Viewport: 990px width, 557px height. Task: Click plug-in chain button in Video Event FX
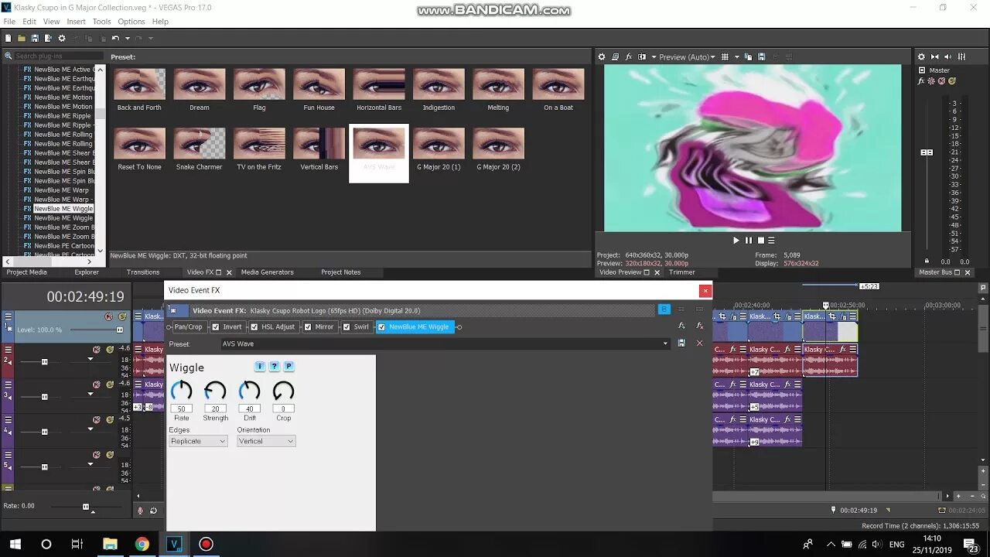click(x=681, y=326)
